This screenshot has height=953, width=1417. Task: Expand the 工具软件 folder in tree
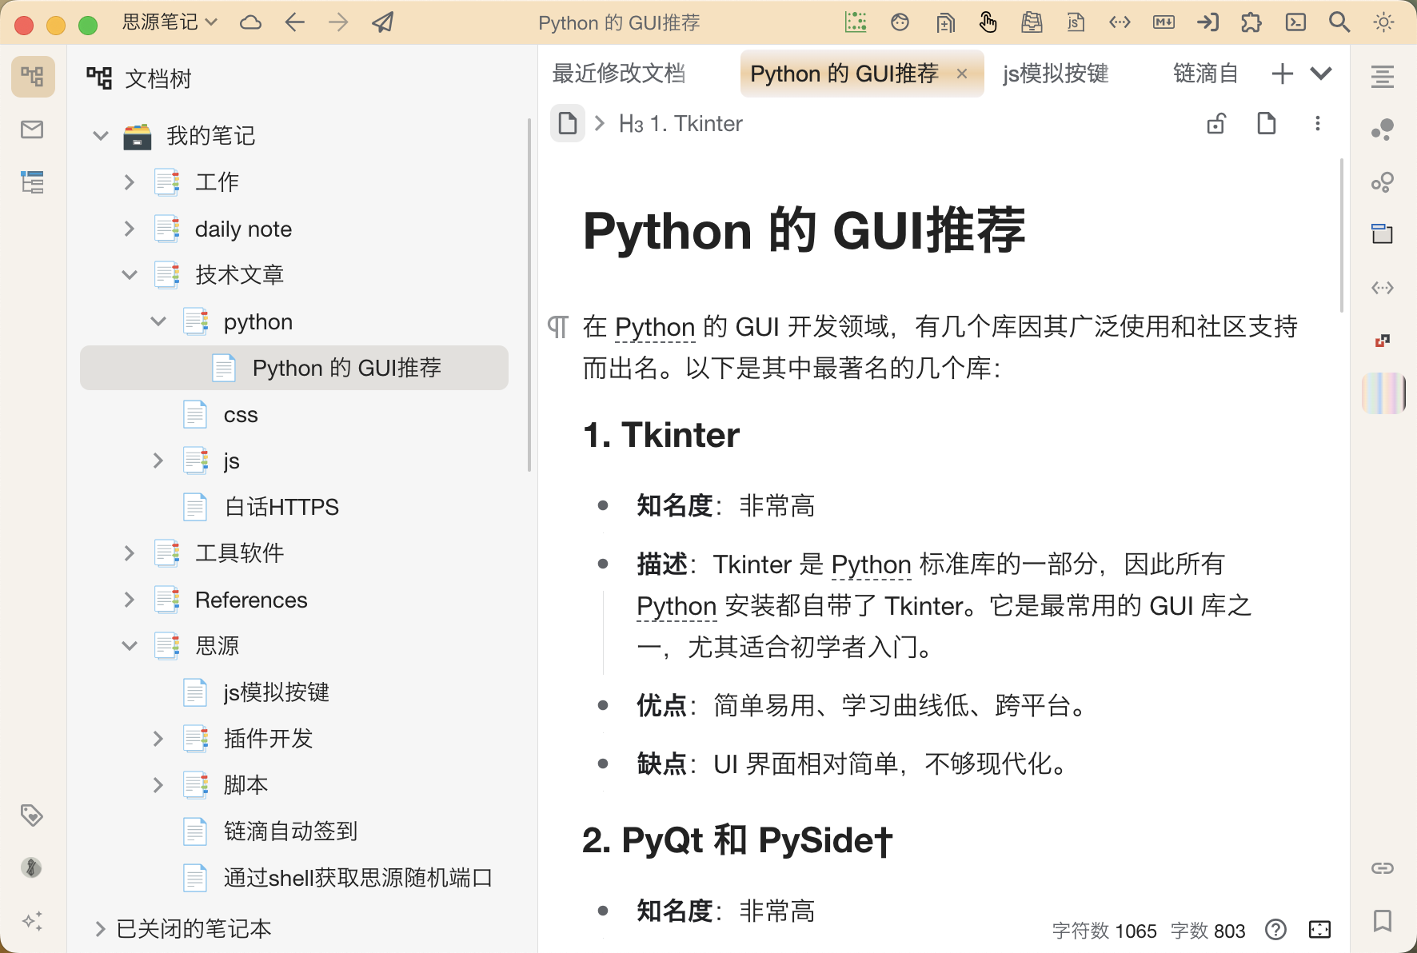[130, 553]
